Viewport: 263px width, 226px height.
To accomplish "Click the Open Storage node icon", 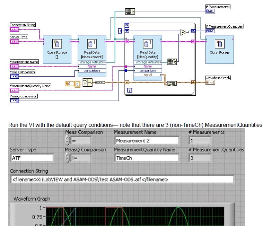I will coord(56,44).
